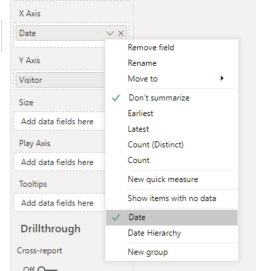This screenshot has width=256, height=271.
Task: Expand the Move to submenu
Action: pos(172,79)
